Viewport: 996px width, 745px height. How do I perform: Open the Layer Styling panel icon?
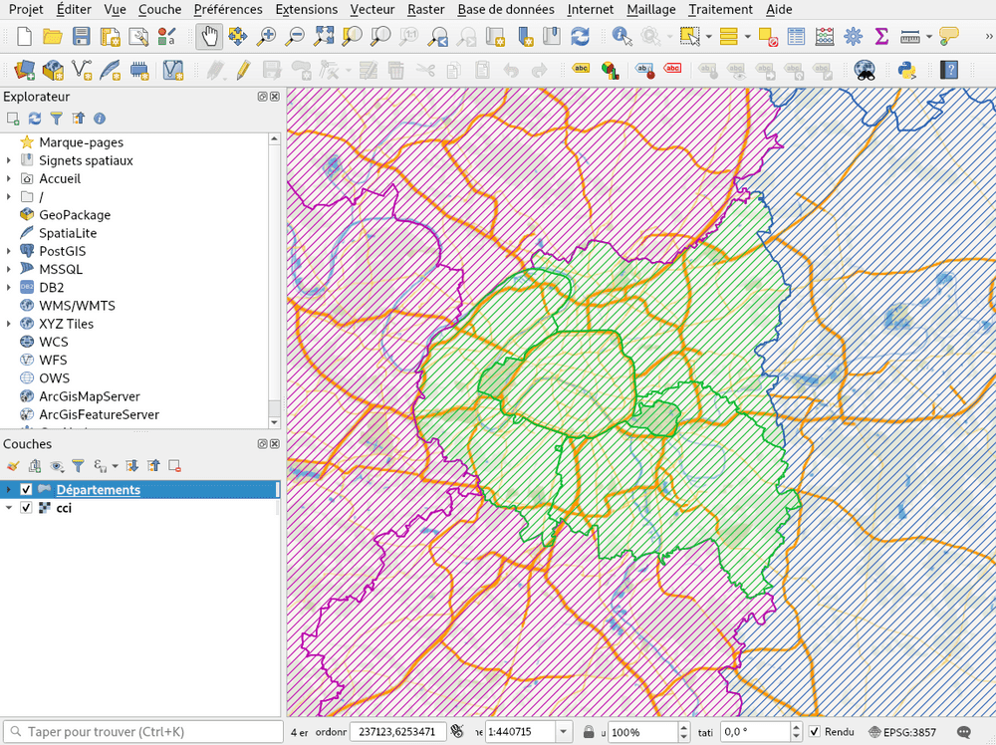coord(13,465)
